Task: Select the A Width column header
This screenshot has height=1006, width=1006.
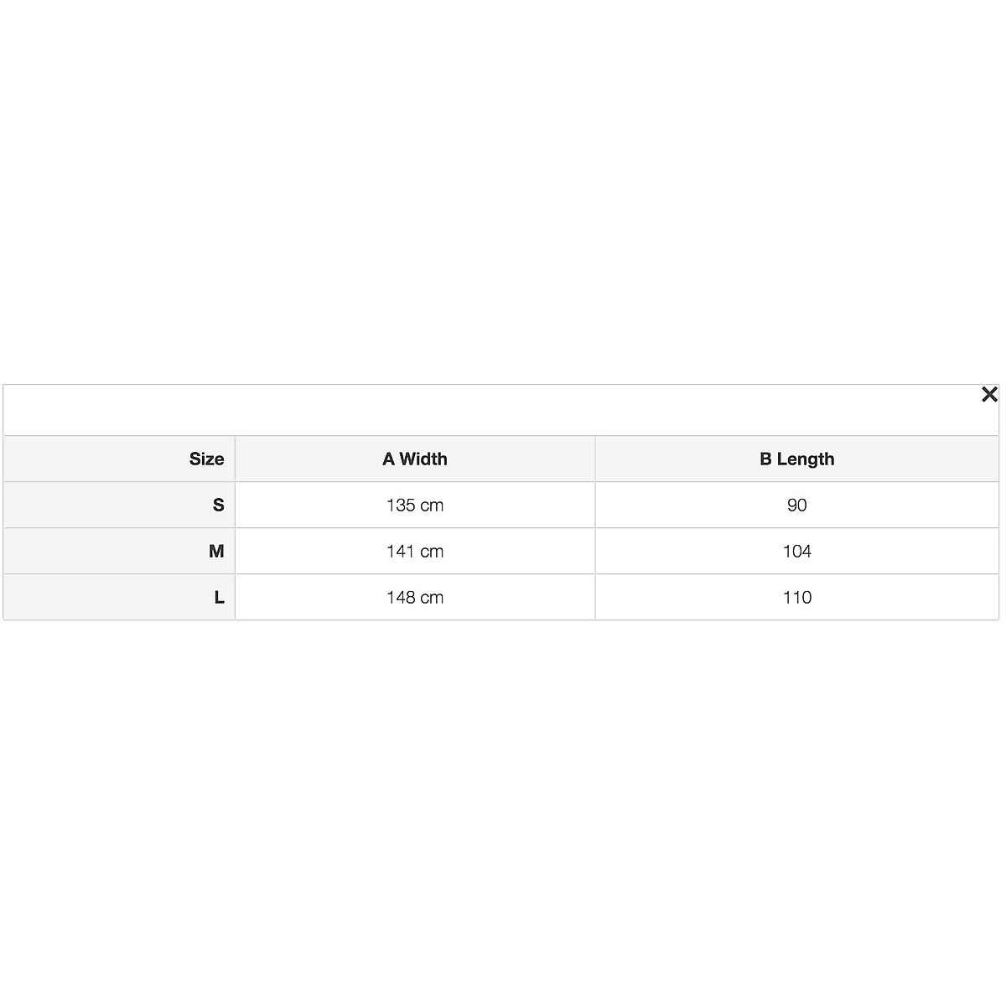Action: click(x=415, y=459)
